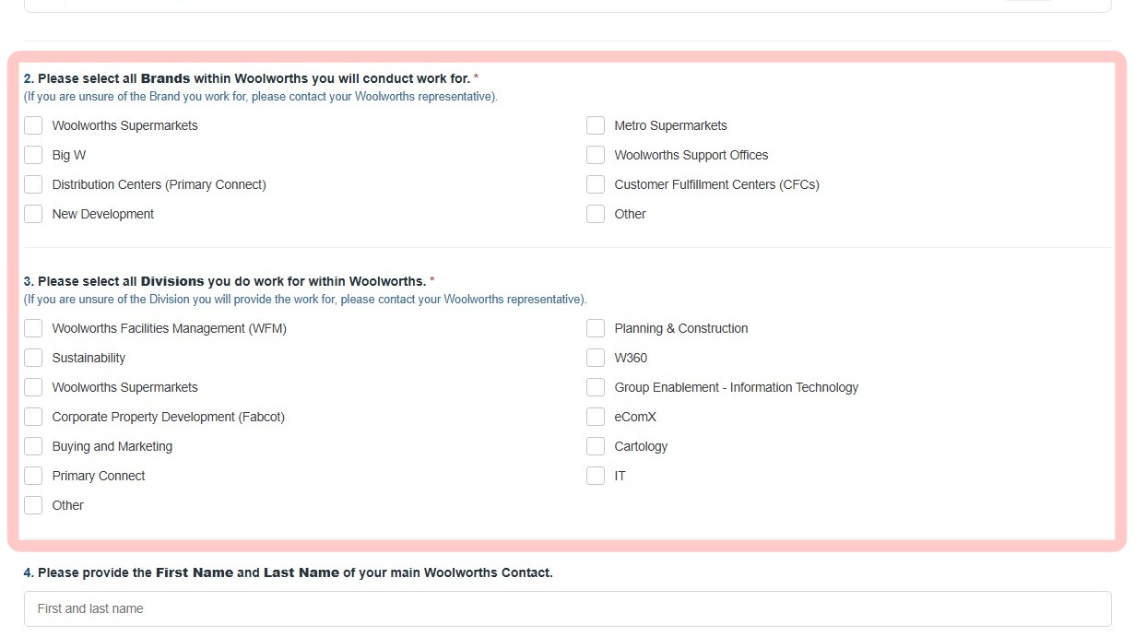Enable the New Development checkbox

[x=33, y=214]
